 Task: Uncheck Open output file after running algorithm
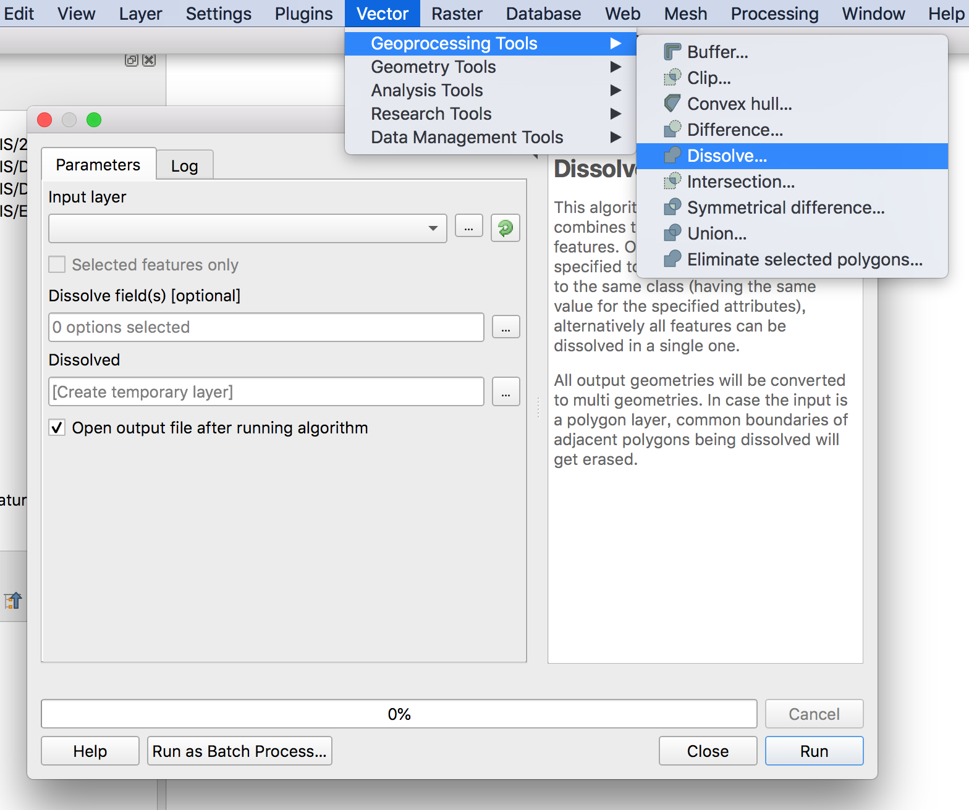[57, 428]
